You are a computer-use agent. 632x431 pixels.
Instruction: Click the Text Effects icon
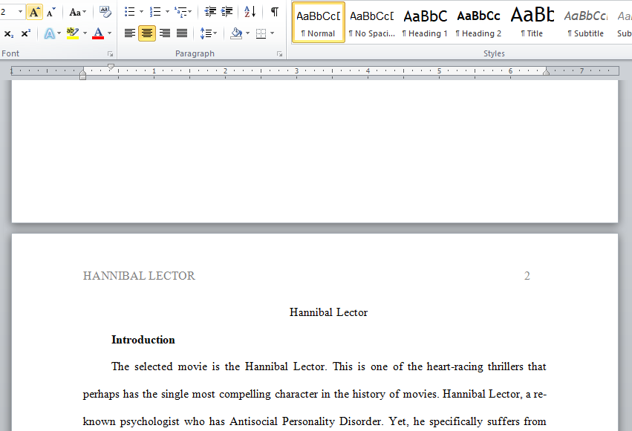(x=49, y=33)
